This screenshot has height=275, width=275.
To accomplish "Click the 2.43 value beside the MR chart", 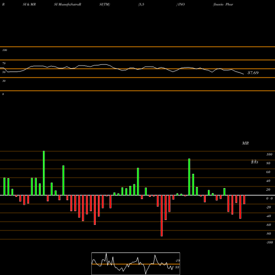I will (x=255, y=162).
